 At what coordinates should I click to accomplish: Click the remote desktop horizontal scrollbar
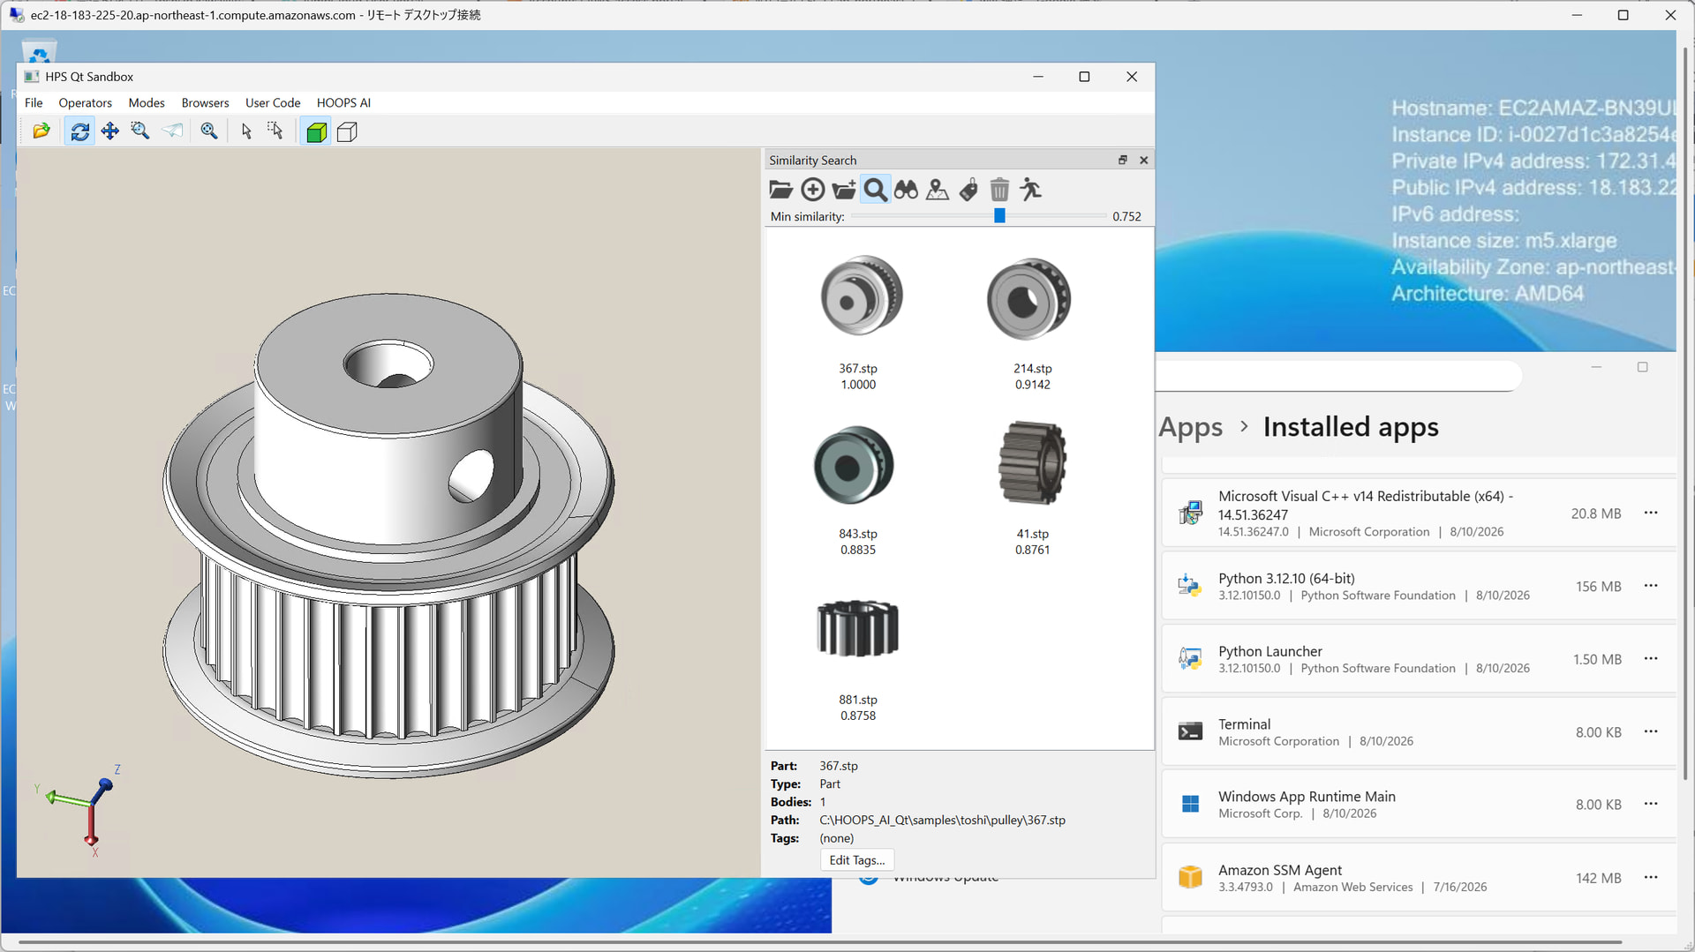click(x=819, y=942)
